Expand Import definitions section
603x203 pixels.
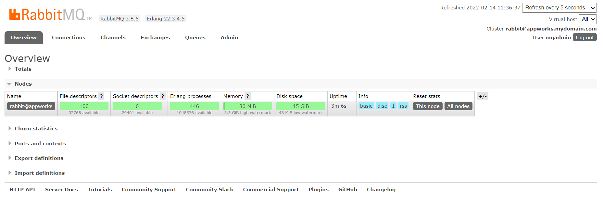click(x=39, y=173)
